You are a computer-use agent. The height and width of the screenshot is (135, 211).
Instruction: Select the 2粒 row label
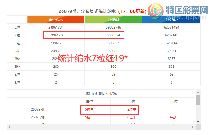17,74
